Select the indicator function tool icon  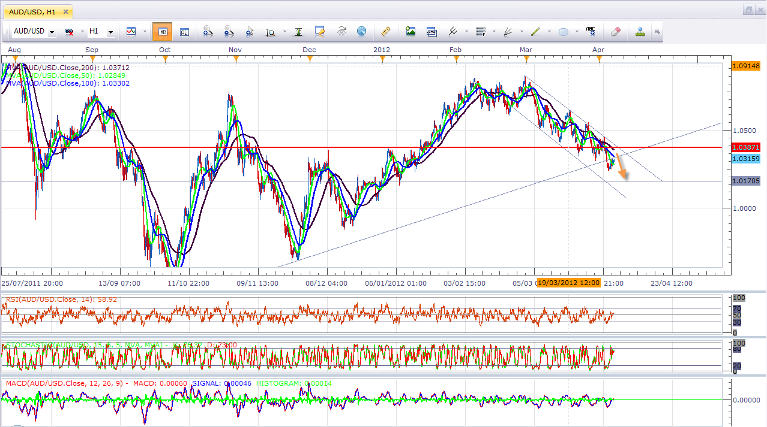pyautogui.click(x=453, y=31)
